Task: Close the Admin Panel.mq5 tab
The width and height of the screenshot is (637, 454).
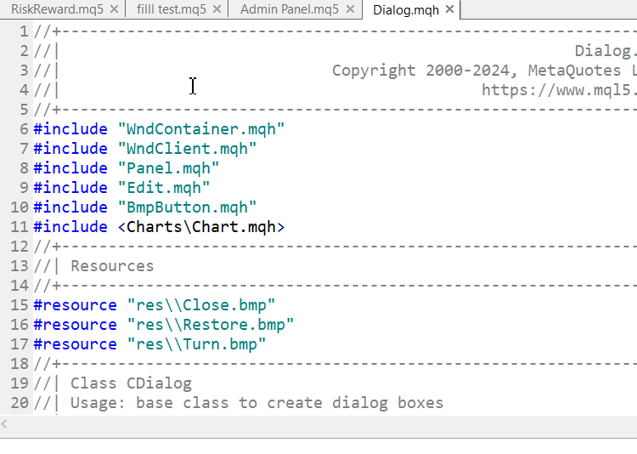Action: [x=350, y=9]
